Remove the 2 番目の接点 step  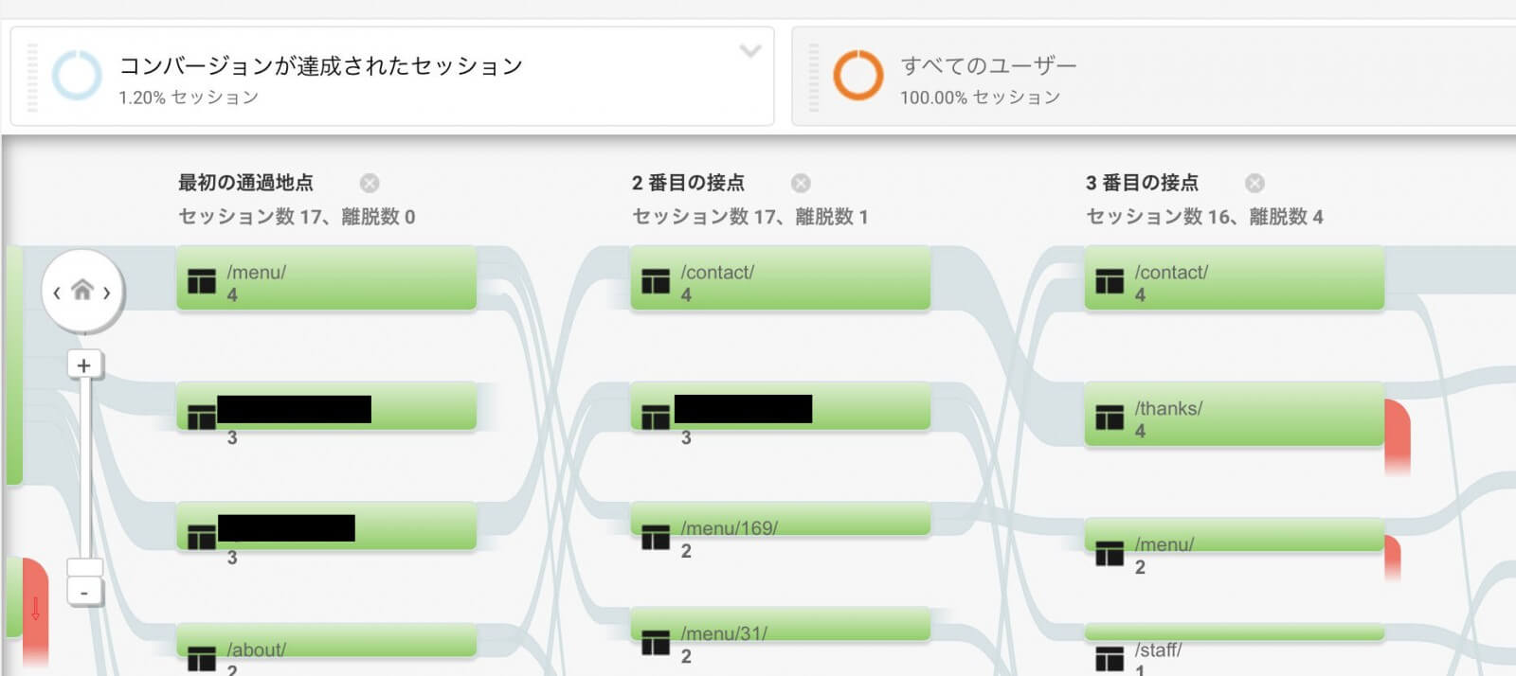pos(801,183)
